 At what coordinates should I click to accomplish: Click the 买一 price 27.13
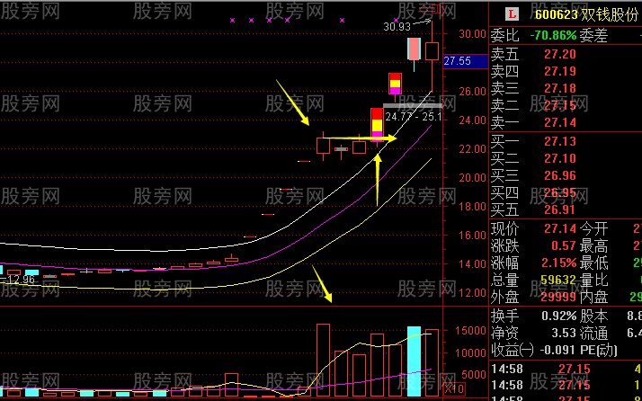(x=560, y=141)
